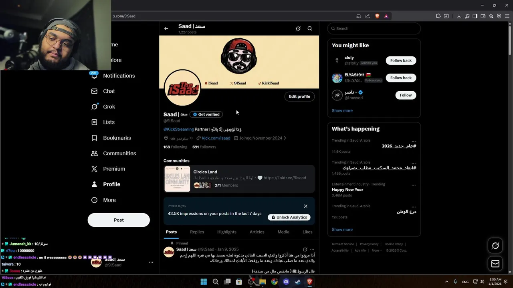Open the kick.com/Isaad link
Image resolution: width=513 pixels, height=288 pixels.
click(216, 138)
